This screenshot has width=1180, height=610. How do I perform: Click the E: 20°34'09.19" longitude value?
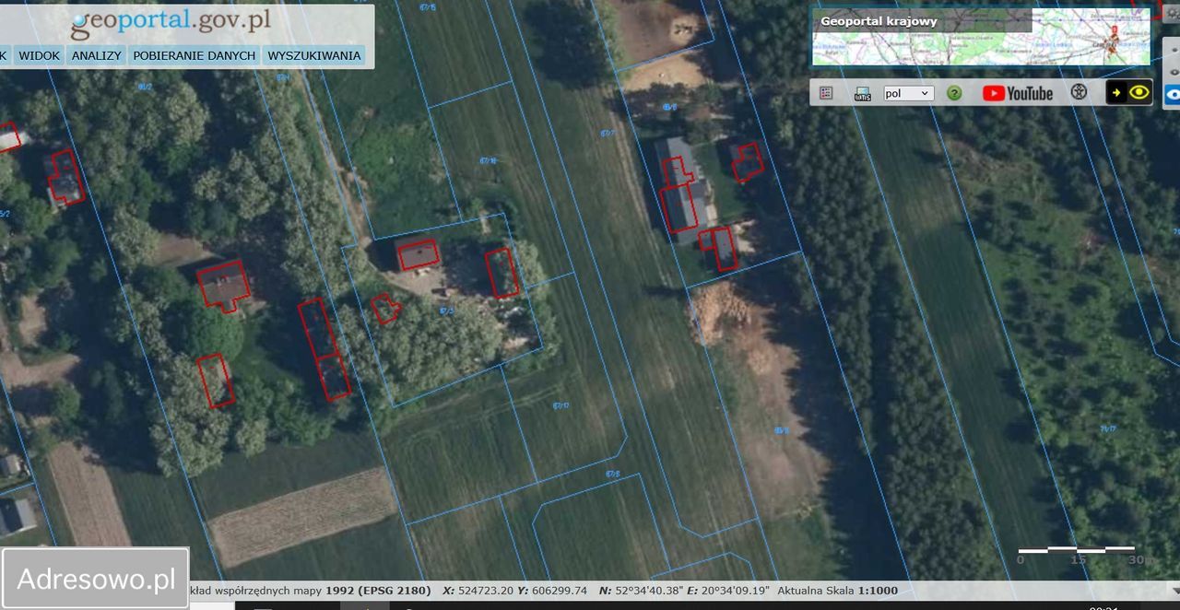[x=728, y=591]
